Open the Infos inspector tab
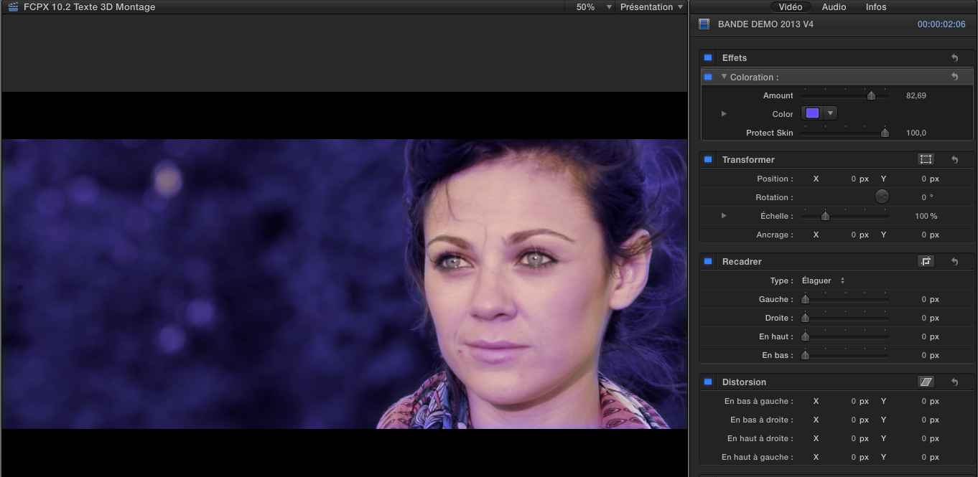 [x=876, y=7]
